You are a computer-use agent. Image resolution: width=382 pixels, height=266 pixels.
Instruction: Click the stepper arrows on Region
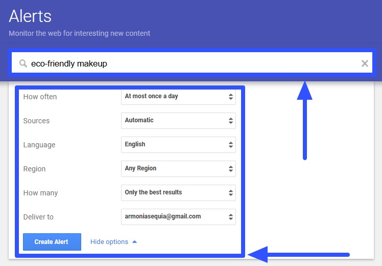pos(230,168)
